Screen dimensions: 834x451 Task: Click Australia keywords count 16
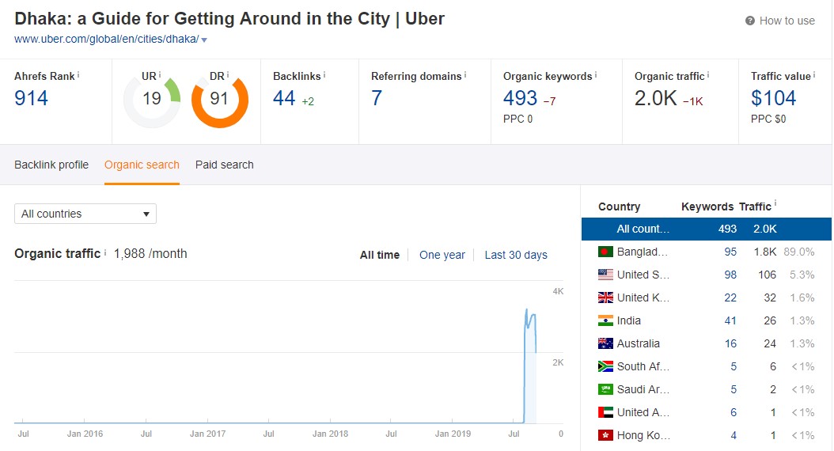coord(730,343)
